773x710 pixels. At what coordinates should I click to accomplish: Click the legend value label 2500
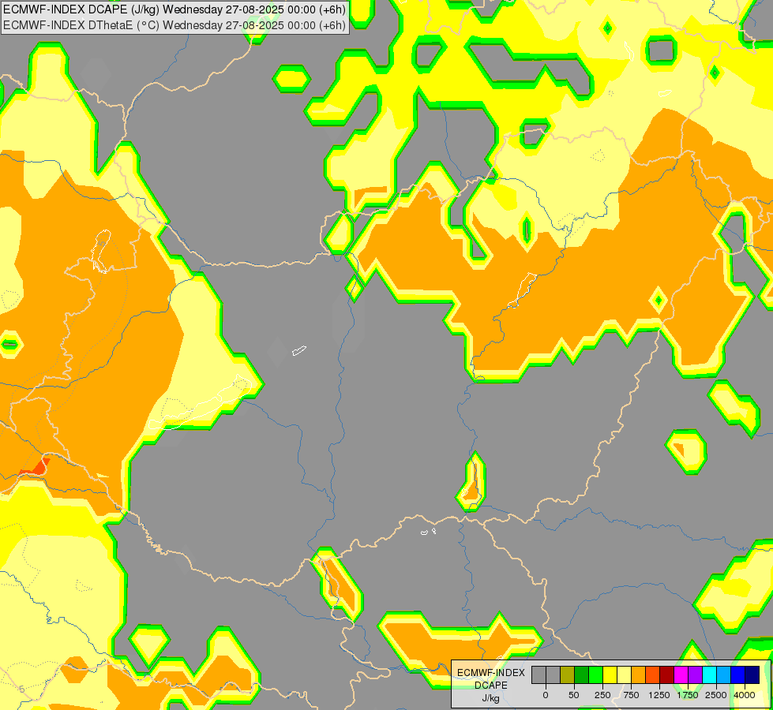[x=716, y=695]
